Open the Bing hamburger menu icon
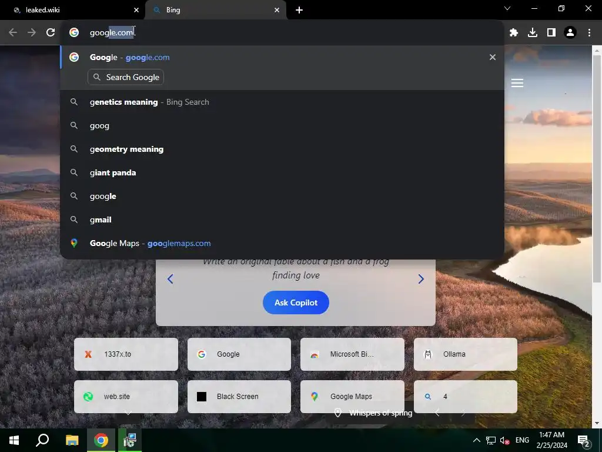The width and height of the screenshot is (602, 452). point(517,83)
